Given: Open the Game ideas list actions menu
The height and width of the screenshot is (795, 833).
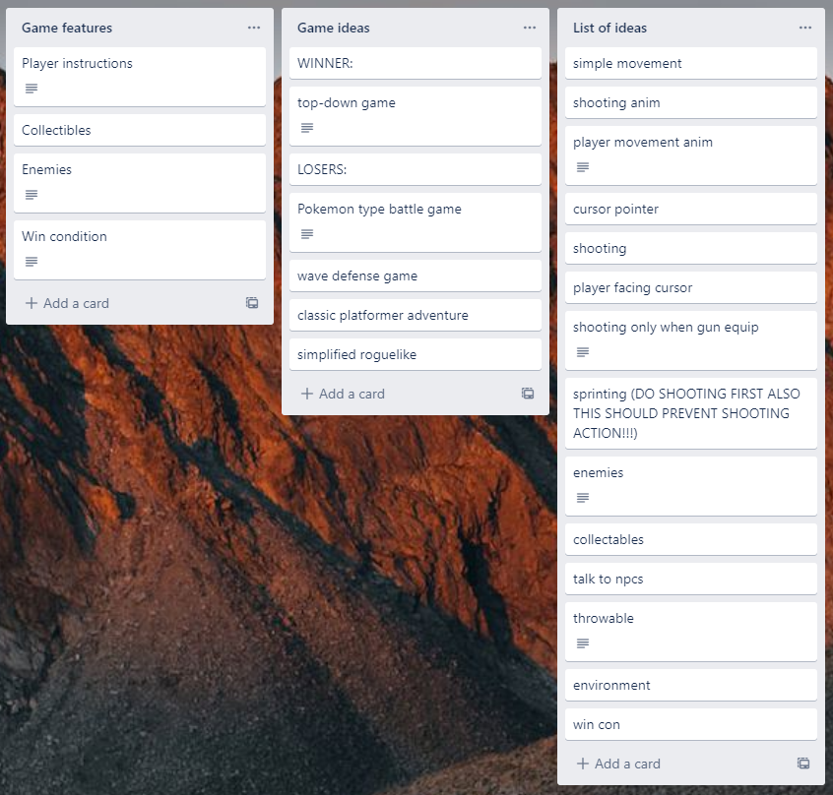Looking at the screenshot, I should point(529,28).
